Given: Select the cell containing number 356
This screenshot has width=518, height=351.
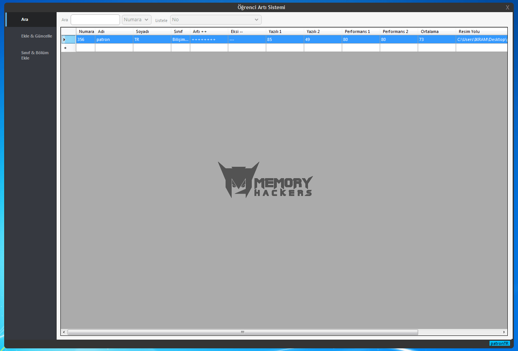Looking at the screenshot, I should tap(86, 39).
